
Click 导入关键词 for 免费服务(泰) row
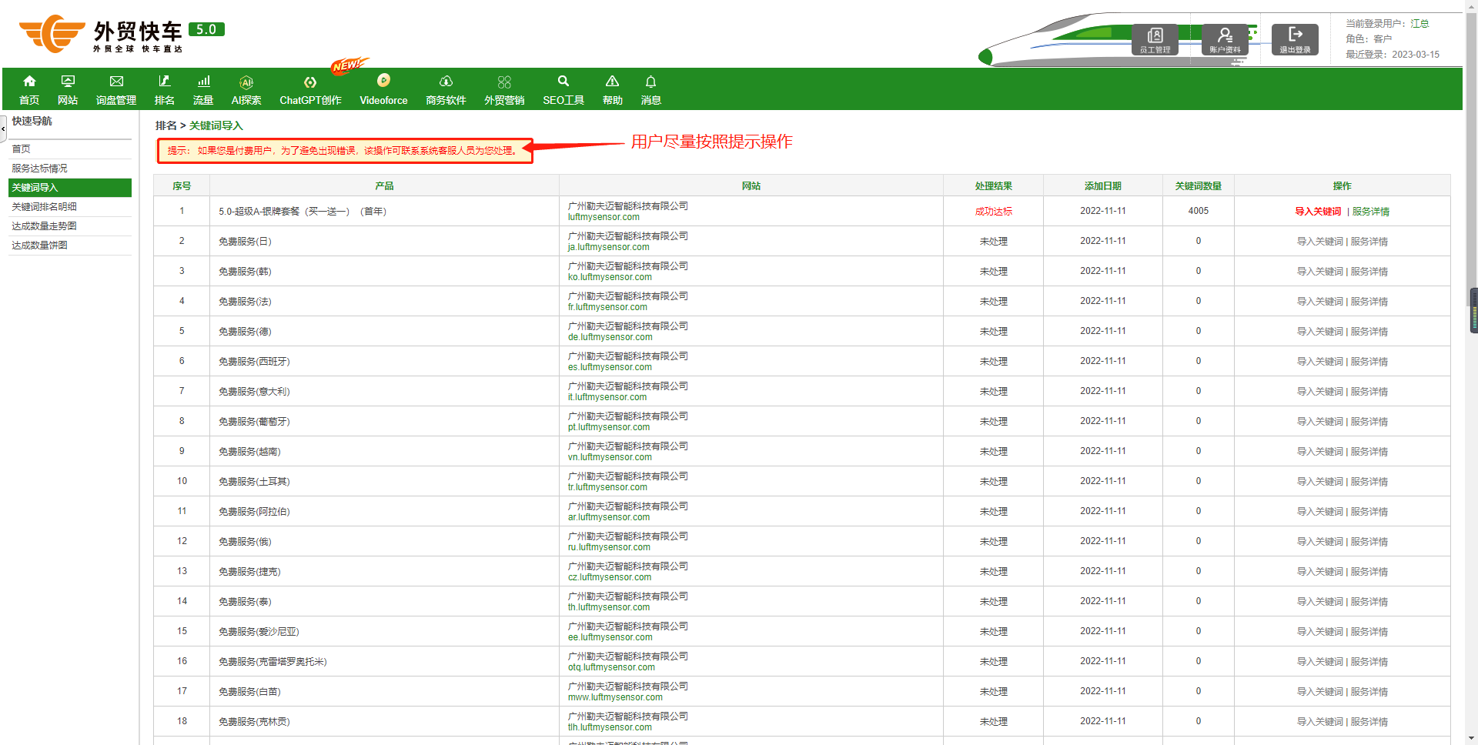tap(1319, 602)
